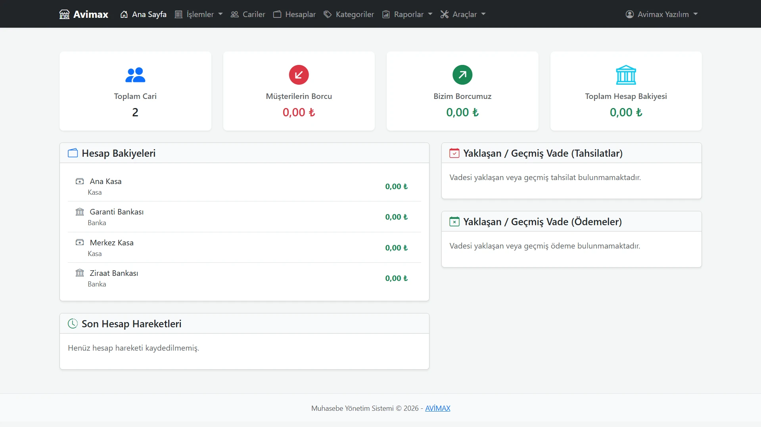The width and height of the screenshot is (761, 427).
Task: Click the Avimax shop logo icon
Action: [64, 14]
